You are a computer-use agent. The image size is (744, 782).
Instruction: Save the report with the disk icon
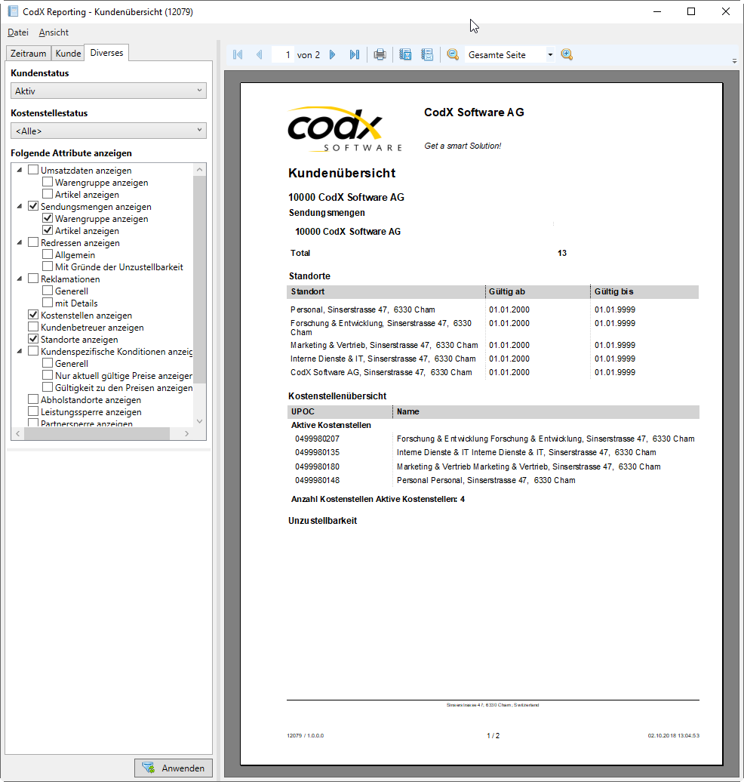point(405,54)
